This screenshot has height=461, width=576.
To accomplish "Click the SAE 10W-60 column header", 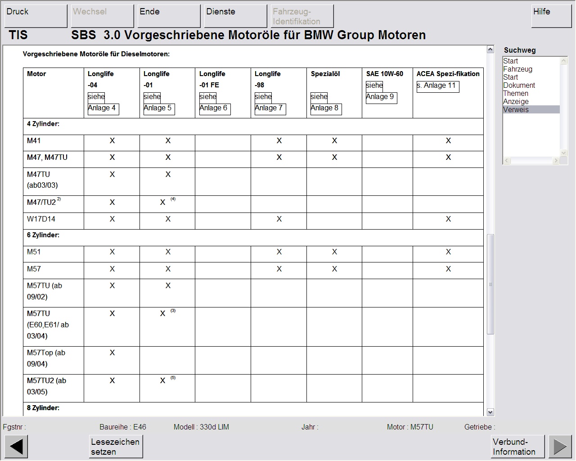I will [385, 74].
